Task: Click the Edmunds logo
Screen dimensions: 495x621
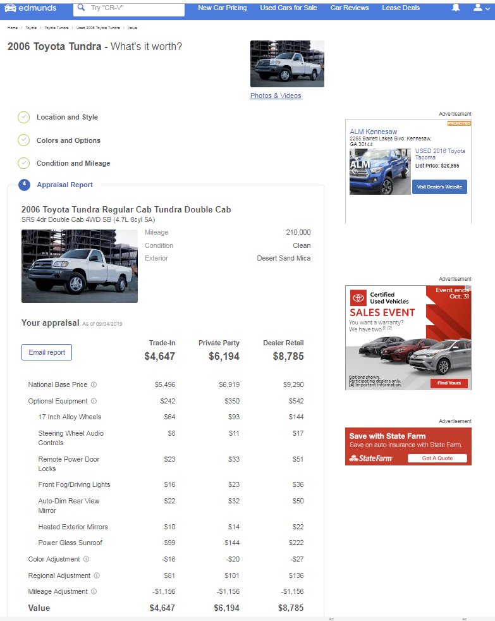Action: click(30, 8)
